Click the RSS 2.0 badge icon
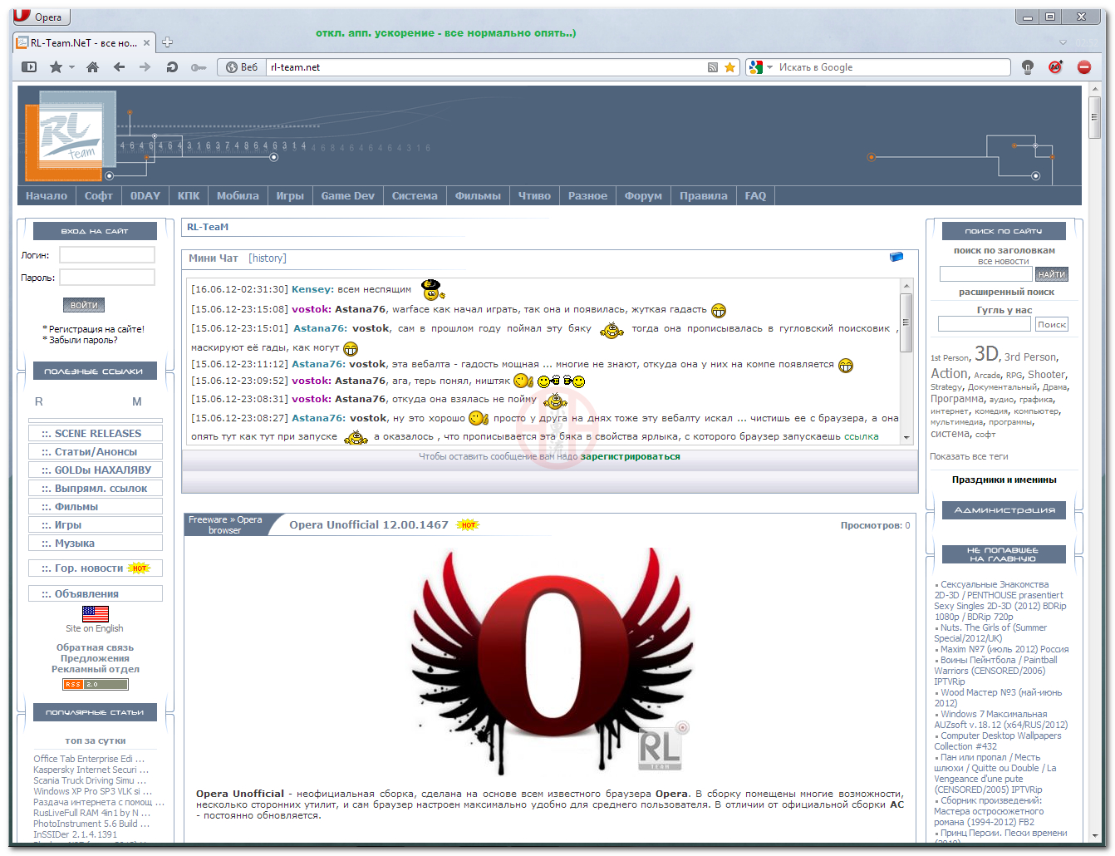 [x=96, y=685]
